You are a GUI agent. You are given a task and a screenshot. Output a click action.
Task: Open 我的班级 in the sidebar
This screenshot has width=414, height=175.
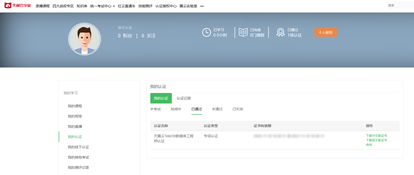click(x=75, y=116)
